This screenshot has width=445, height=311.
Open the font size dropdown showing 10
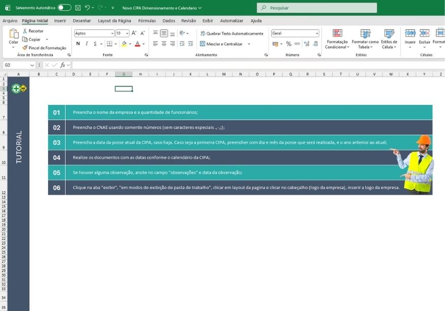coord(127,34)
